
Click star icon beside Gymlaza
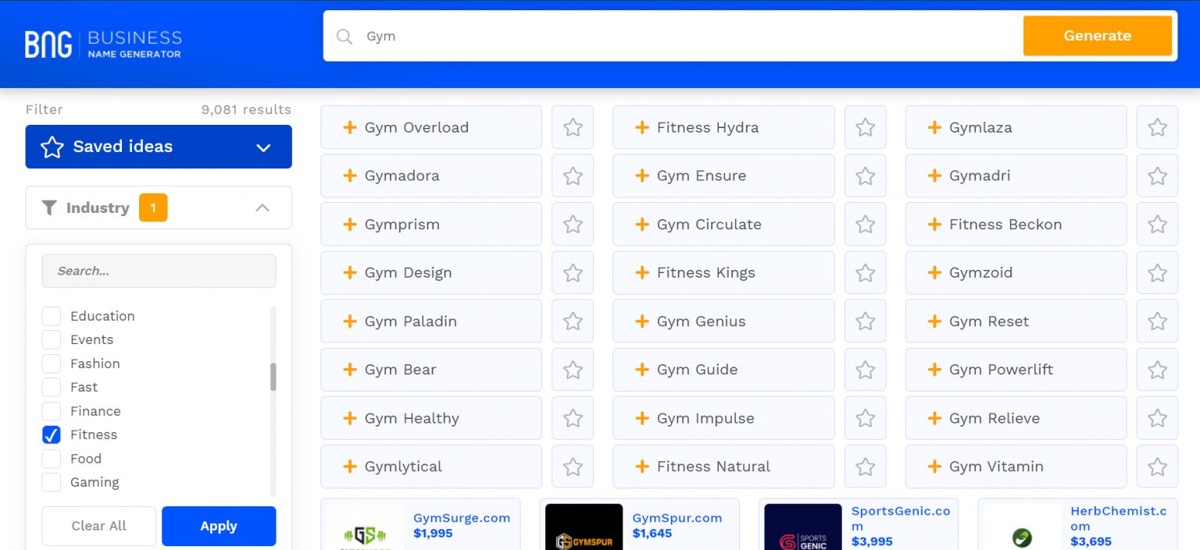[x=1157, y=127]
